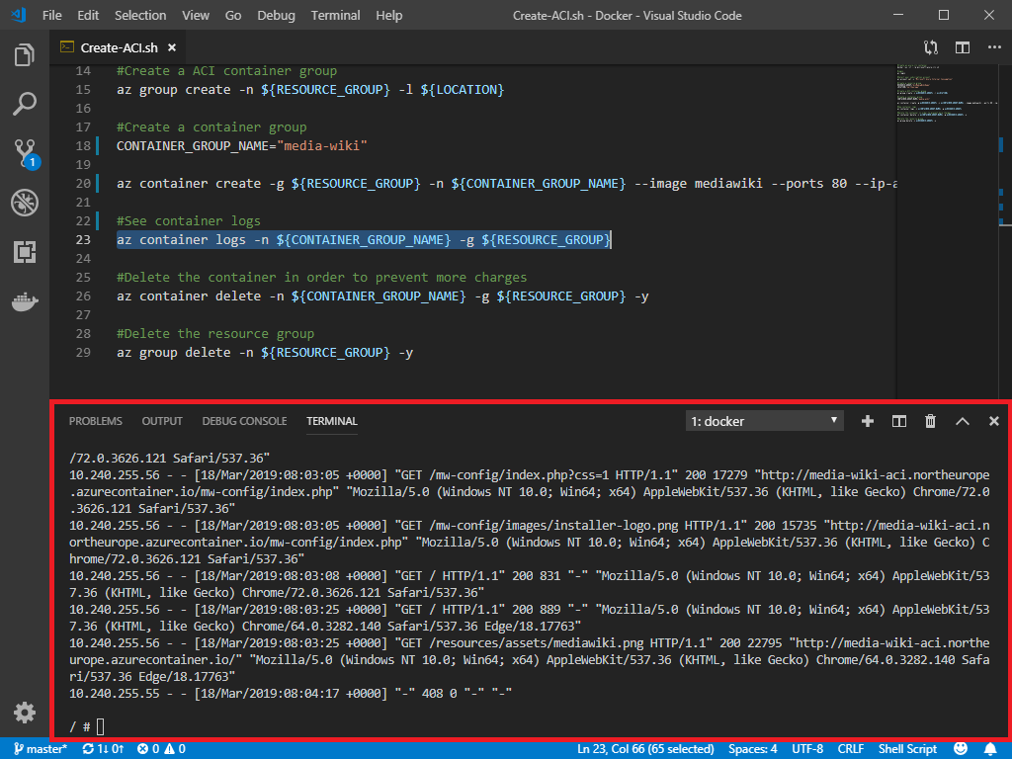Click line 29 'az group delete' command
This screenshot has height=759, width=1012.
(265, 353)
